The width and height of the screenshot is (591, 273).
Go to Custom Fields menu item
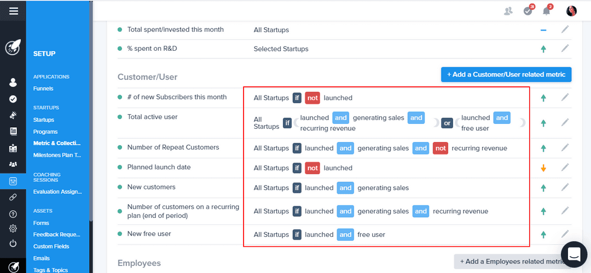tap(51, 246)
